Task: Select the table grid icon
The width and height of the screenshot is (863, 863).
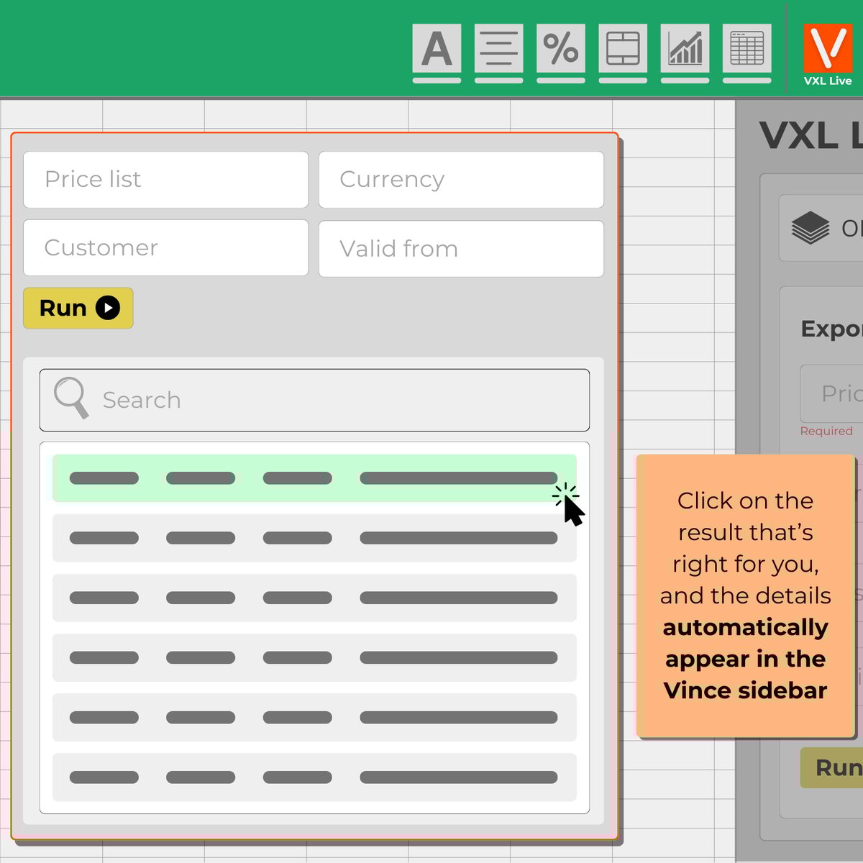Action: point(746,48)
